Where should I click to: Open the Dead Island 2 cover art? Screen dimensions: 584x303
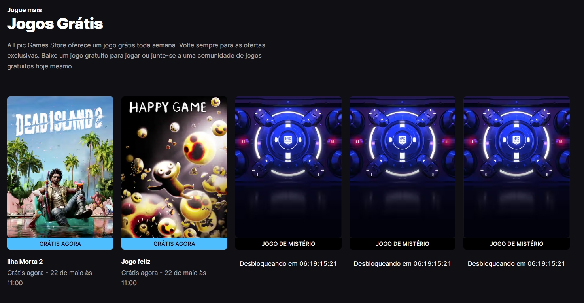click(x=60, y=167)
